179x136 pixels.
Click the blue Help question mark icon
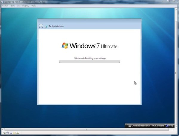point(167,126)
